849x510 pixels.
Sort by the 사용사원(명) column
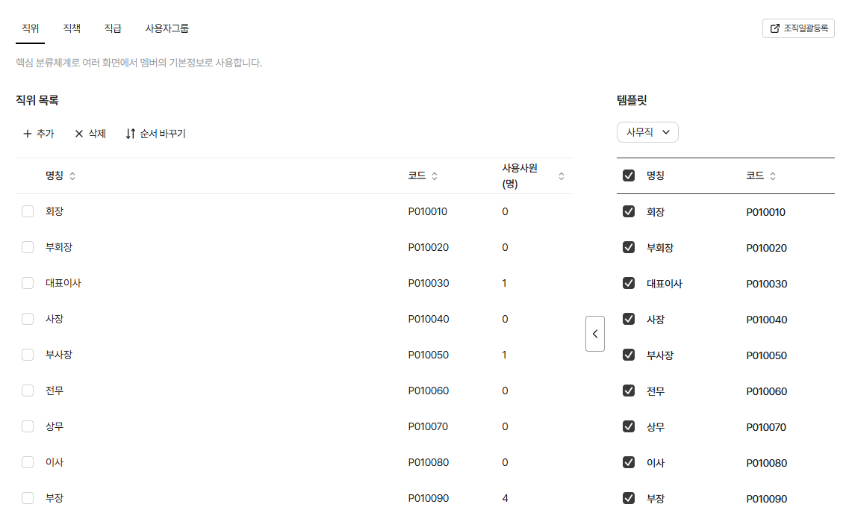coord(562,176)
